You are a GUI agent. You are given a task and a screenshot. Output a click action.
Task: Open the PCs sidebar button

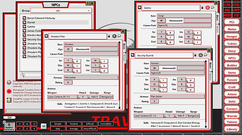[232, 22]
